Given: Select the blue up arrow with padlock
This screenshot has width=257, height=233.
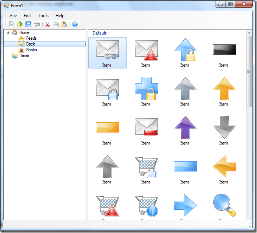Looking at the screenshot, I should coord(186,53).
